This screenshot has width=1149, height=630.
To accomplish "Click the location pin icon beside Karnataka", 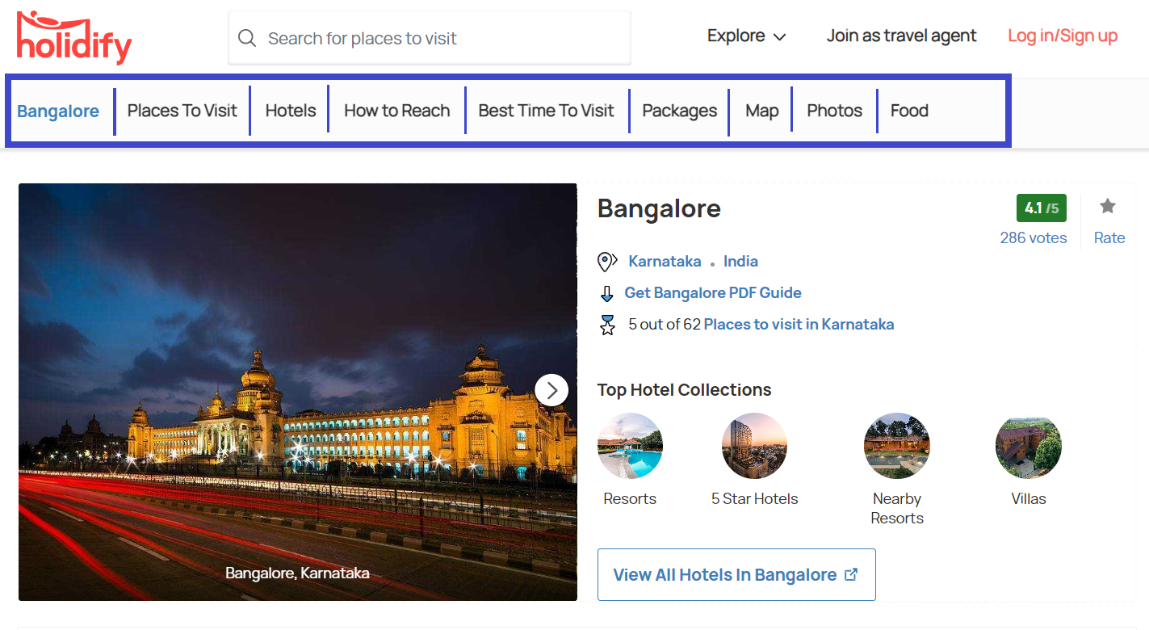I will [x=607, y=262].
